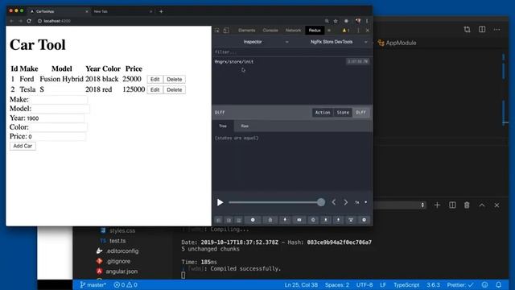The width and height of the screenshot is (515, 290).
Task: Open the Inspector monitor dropdown
Action: tap(253, 42)
